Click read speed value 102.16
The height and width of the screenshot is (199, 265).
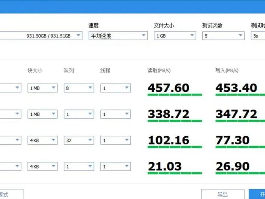[168, 140]
